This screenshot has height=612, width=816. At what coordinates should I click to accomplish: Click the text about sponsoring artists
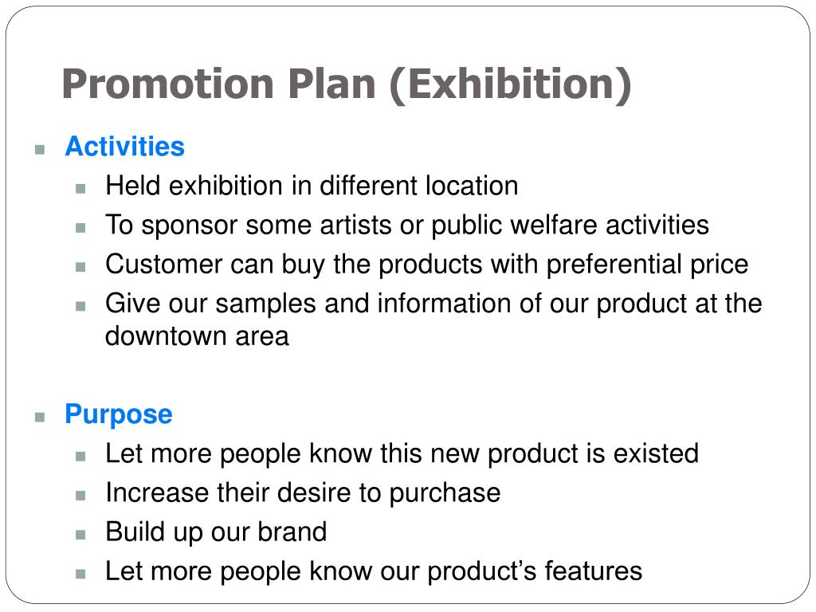407,226
